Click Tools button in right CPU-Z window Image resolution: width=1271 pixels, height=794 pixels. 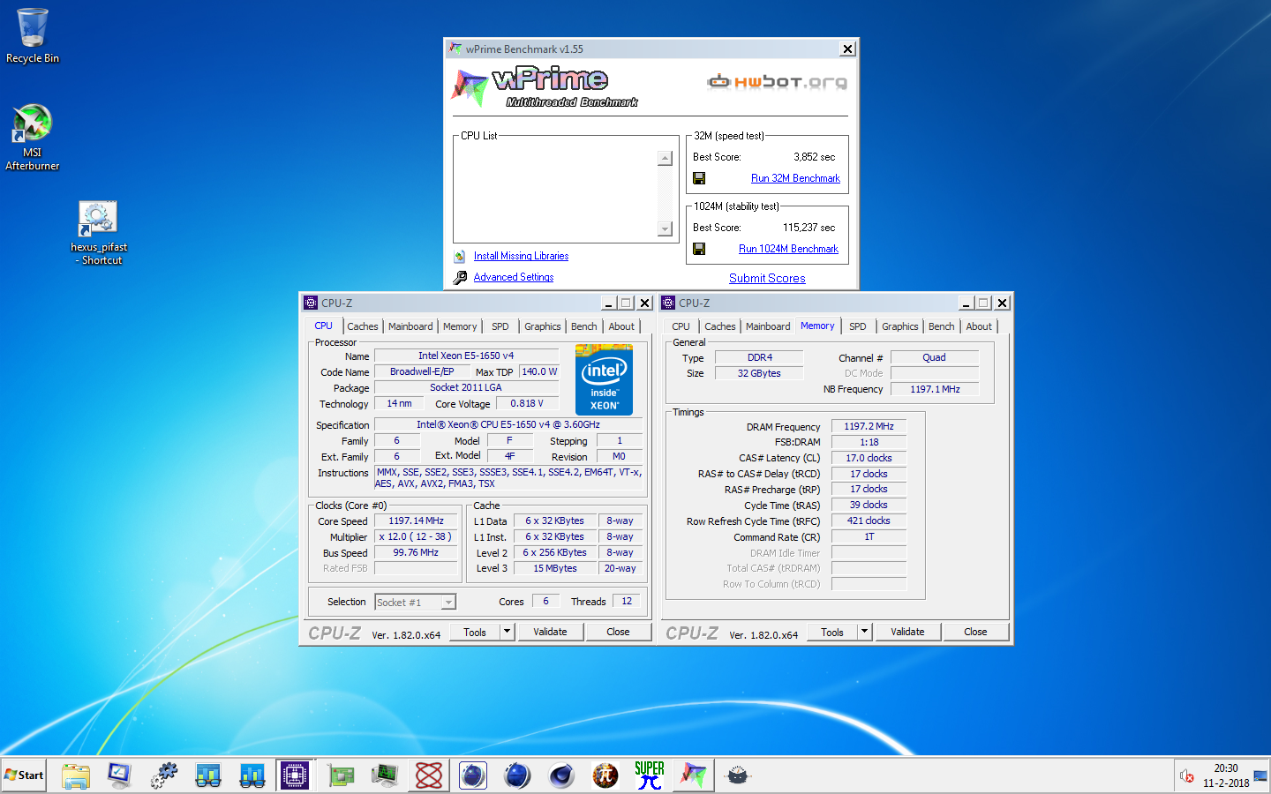(x=832, y=632)
